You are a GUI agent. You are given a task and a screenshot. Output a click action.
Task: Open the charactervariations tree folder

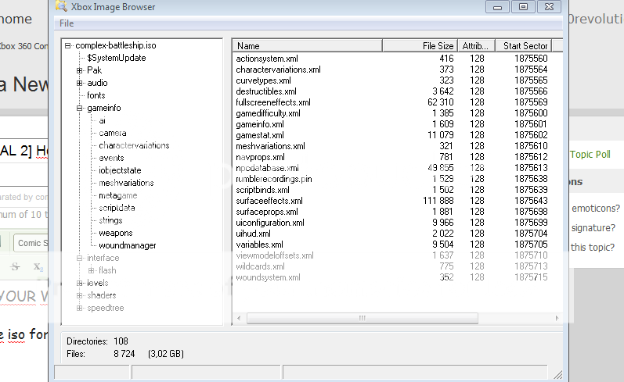[134, 145]
